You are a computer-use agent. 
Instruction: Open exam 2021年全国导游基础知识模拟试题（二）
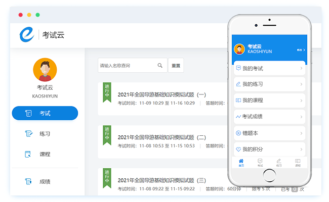pyautogui.click(x=161, y=137)
